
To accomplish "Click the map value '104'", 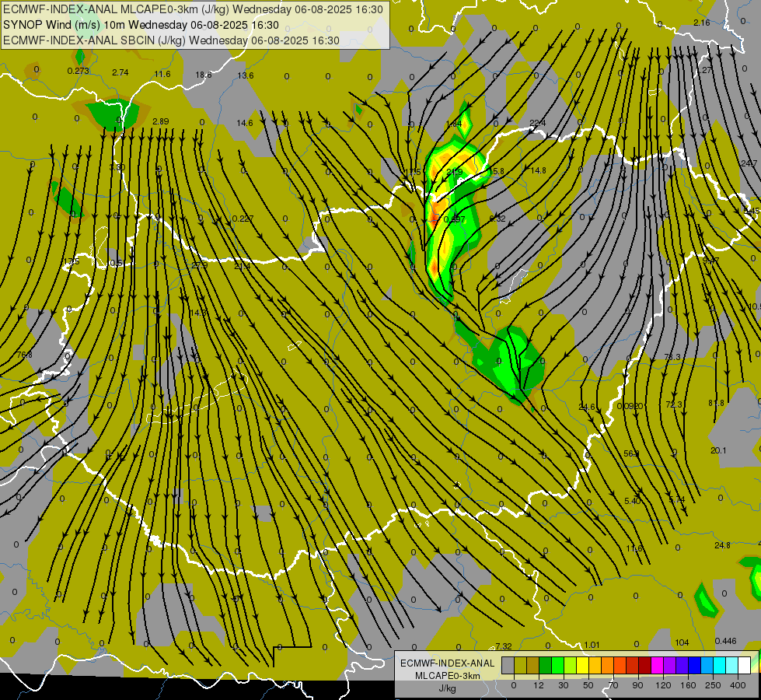I will pyautogui.click(x=682, y=642).
